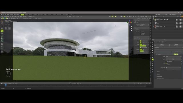The height and width of the screenshot is (103, 183).
Task: Expand Normals subpanel in Solidify modifier
Action: point(158,71)
